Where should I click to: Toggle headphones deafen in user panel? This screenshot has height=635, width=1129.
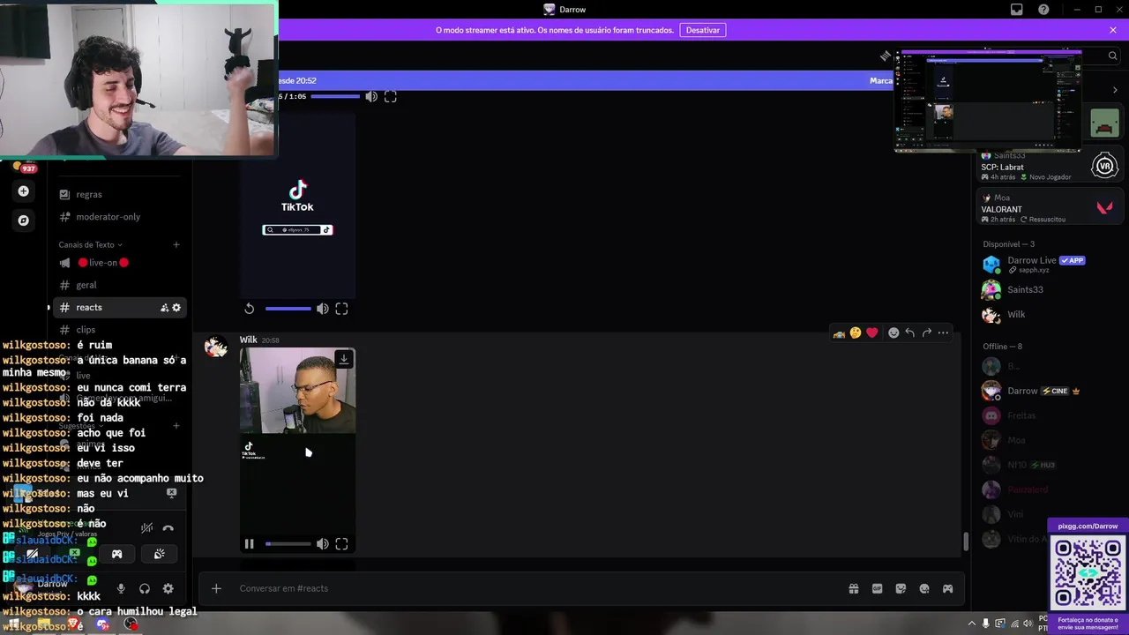click(x=145, y=589)
